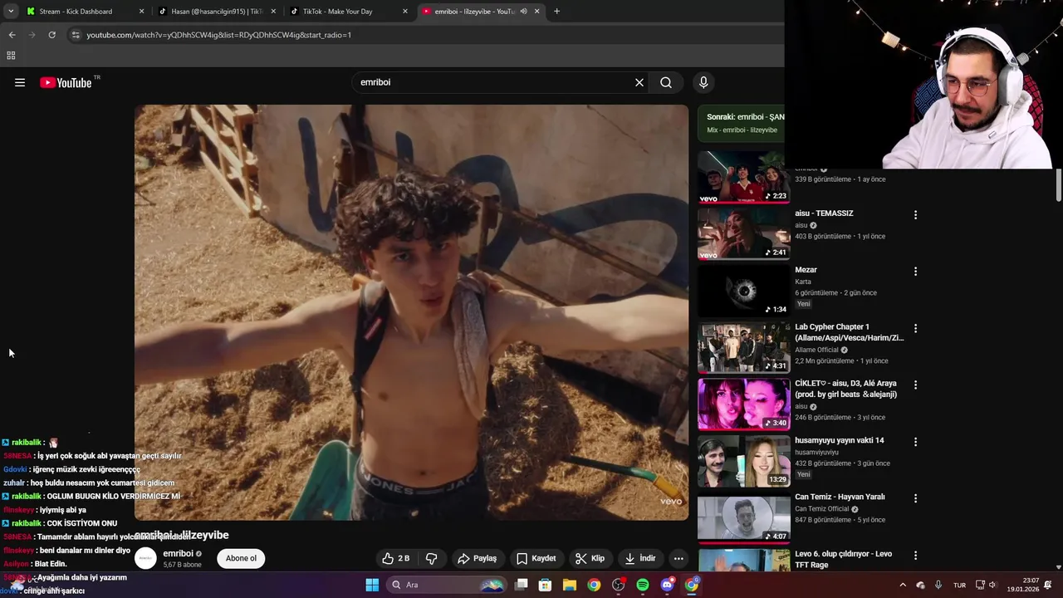
Task: Open options menu for aisu - TEMASSIZ
Action: pos(915,214)
